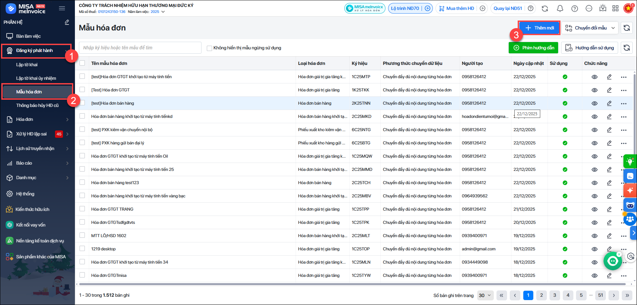Edit the 1C25MTP invoice template with pencil icon
This screenshot has height=305, width=637.
coord(609,77)
